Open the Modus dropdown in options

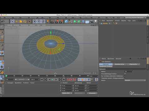click(135, 80)
